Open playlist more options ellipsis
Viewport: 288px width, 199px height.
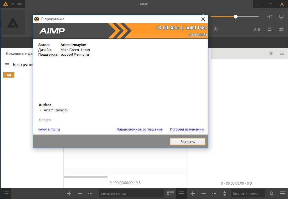tap(214, 193)
